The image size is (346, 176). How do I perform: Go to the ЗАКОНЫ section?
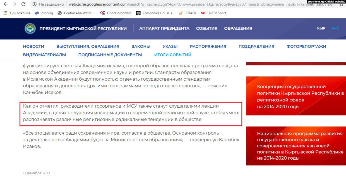coord(141,46)
